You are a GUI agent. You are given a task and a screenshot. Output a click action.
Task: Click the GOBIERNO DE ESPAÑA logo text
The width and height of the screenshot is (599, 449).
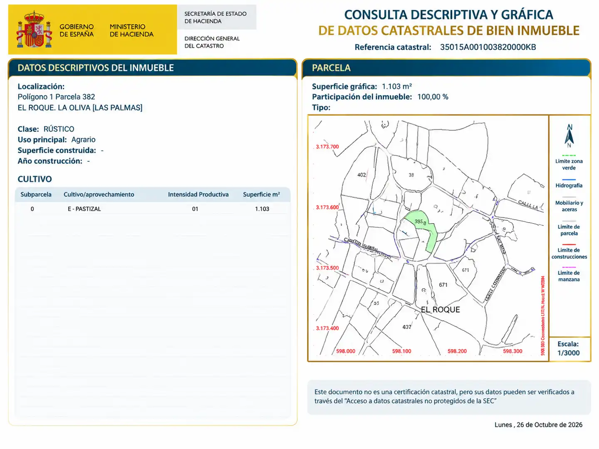(77, 30)
